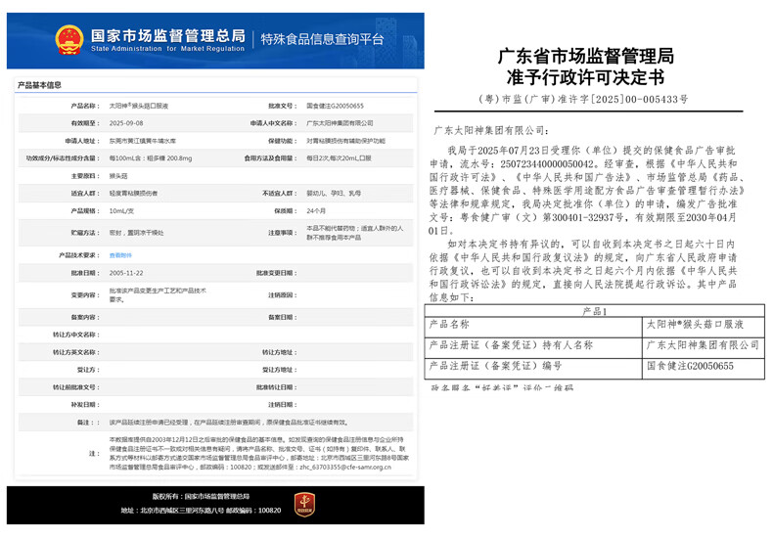Click the 国食健注G20050655 cell in the table
773x537 pixels.
pos(690,366)
